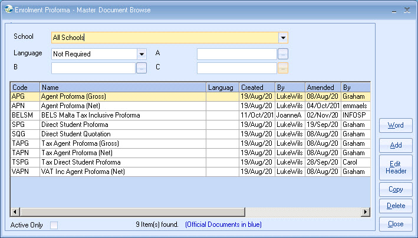Sort the list by the Code column header
Viewport: 418px width, 238px height.
(25, 88)
